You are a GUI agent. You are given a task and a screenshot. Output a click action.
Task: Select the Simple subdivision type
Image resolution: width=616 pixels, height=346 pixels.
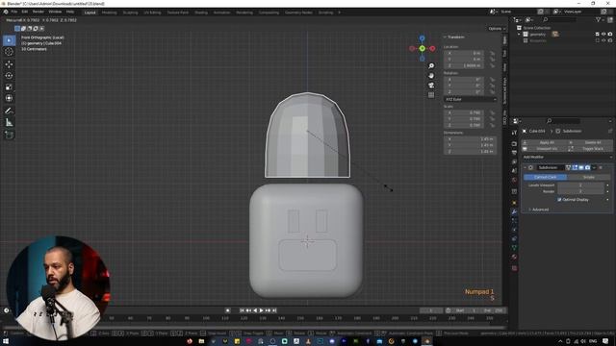coord(588,177)
